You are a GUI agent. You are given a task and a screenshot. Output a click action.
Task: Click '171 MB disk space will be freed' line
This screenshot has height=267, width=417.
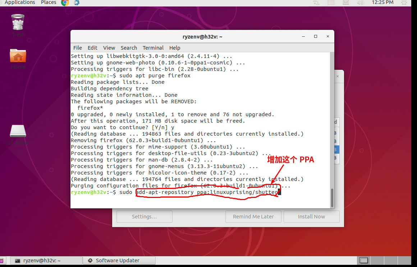158,121
